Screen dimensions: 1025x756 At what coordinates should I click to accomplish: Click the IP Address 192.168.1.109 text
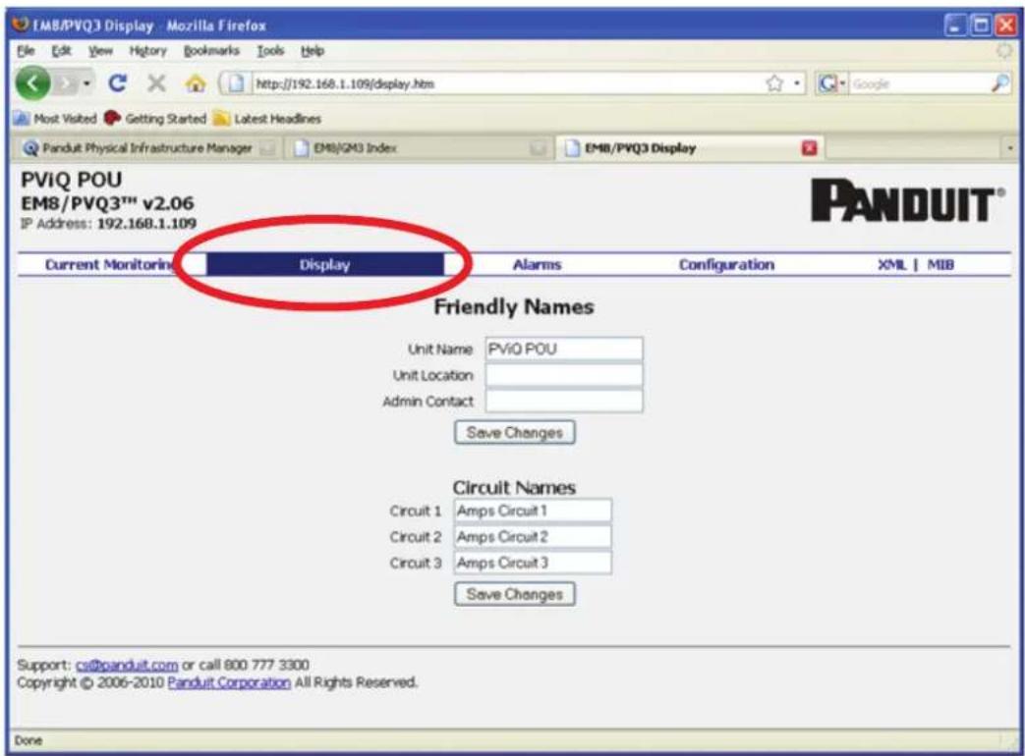(x=108, y=223)
